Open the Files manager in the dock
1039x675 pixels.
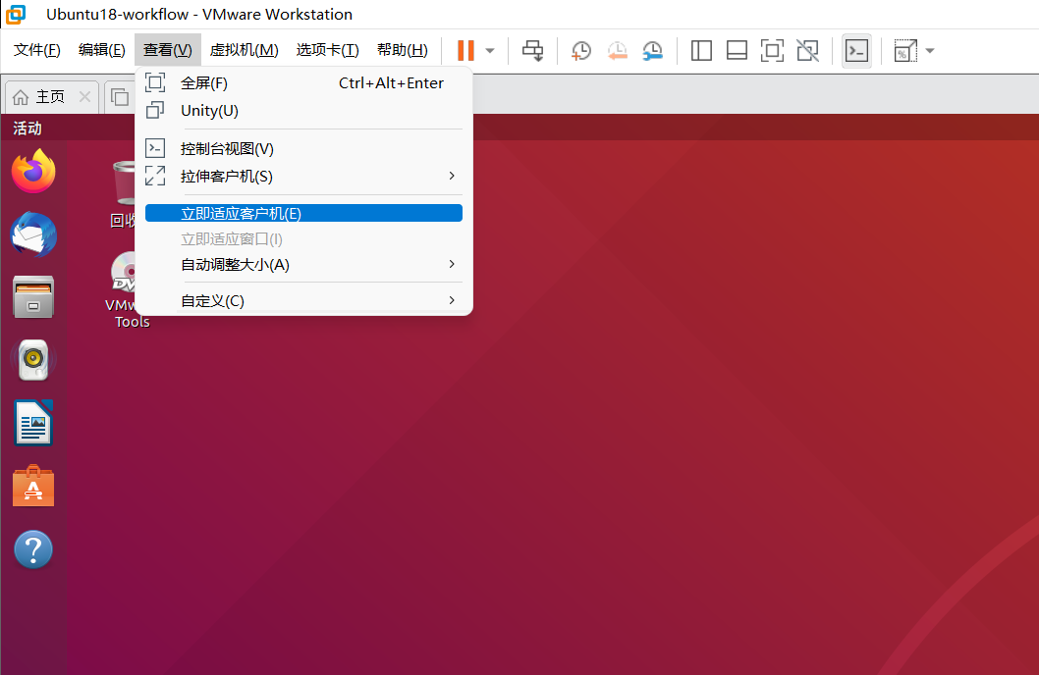tap(33, 297)
